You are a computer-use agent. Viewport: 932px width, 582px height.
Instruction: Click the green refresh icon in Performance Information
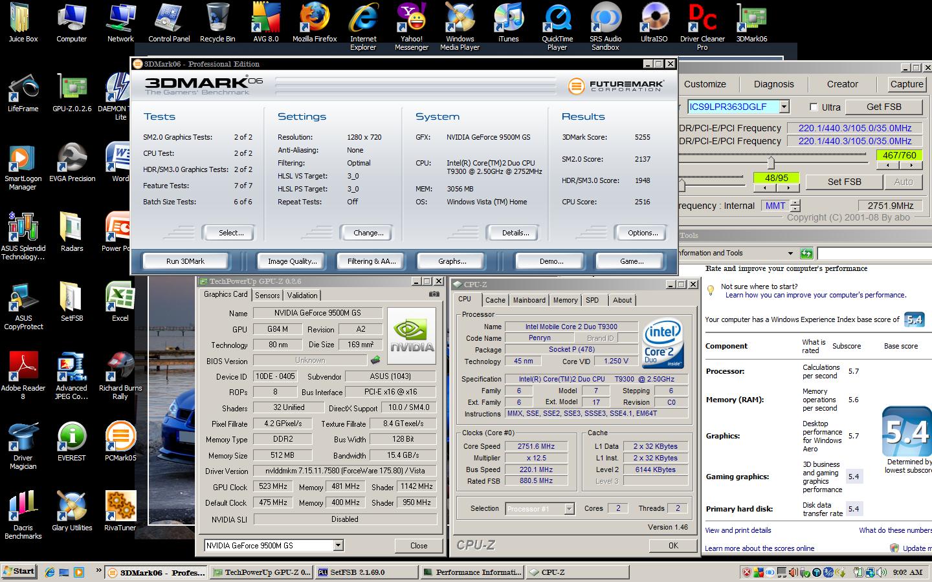coord(806,253)
